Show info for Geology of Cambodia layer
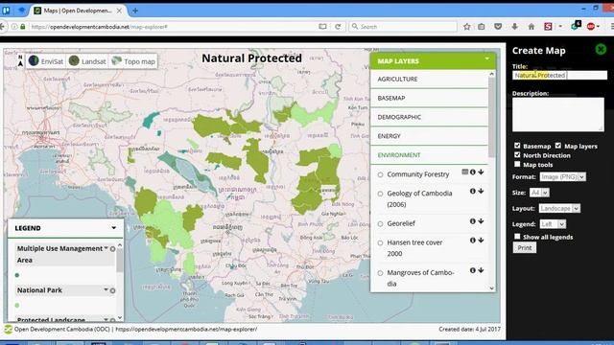Viewport: 614px width, 345px height. coord(473,191)
